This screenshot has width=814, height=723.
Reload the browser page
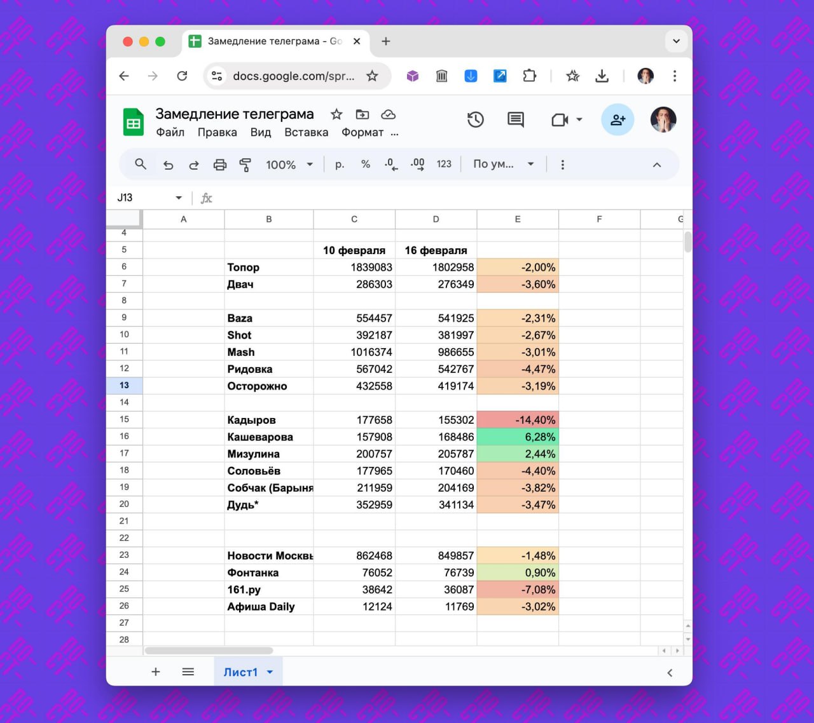point(183,76)
